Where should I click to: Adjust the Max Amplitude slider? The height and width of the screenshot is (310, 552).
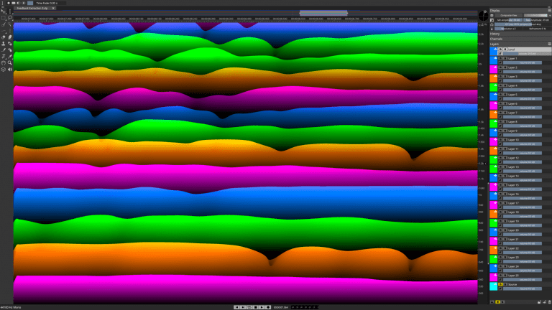(x=537, y=20)
